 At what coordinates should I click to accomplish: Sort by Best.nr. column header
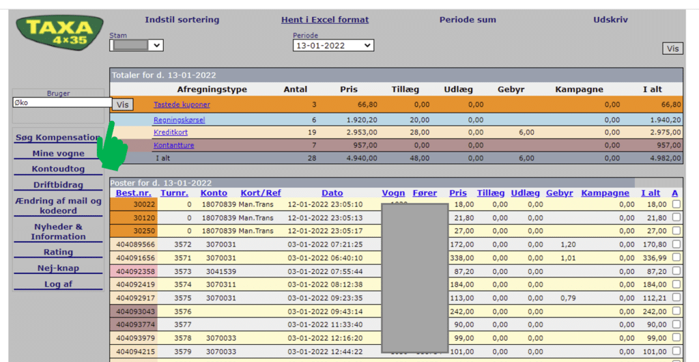[133, 193]
